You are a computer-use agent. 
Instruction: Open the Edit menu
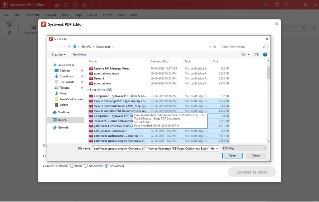point(16,15)
